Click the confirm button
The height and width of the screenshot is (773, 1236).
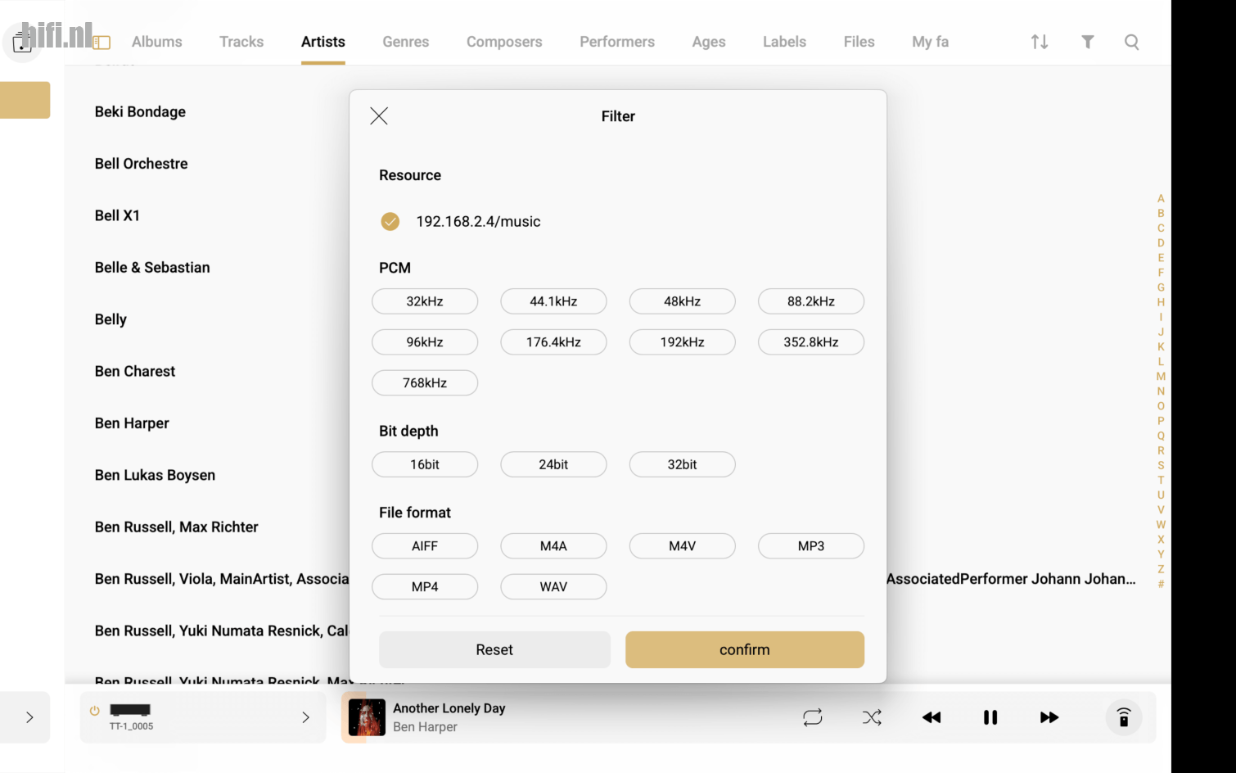pos(745,649)
